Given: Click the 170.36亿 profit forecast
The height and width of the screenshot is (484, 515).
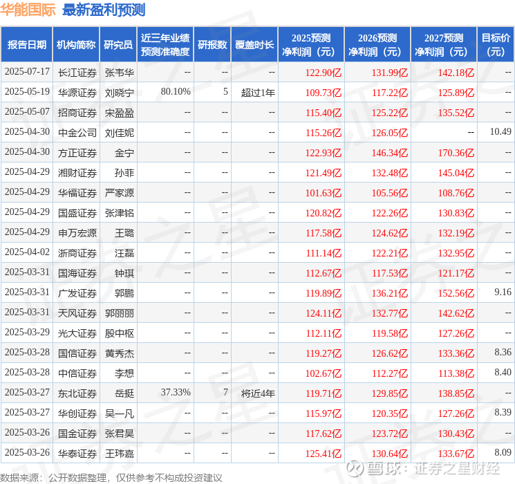Looking at the screenshot, I should 456,153.
